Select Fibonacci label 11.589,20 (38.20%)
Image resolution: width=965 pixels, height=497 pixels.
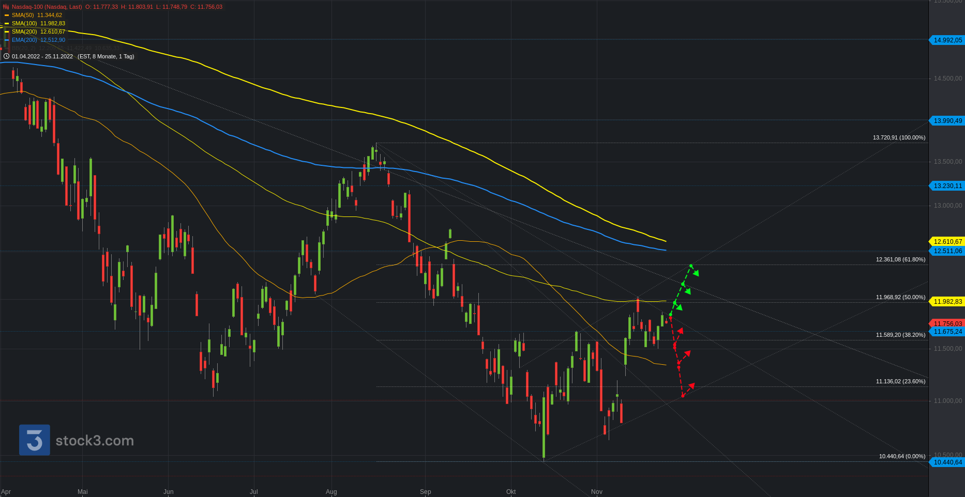[900, 335]
